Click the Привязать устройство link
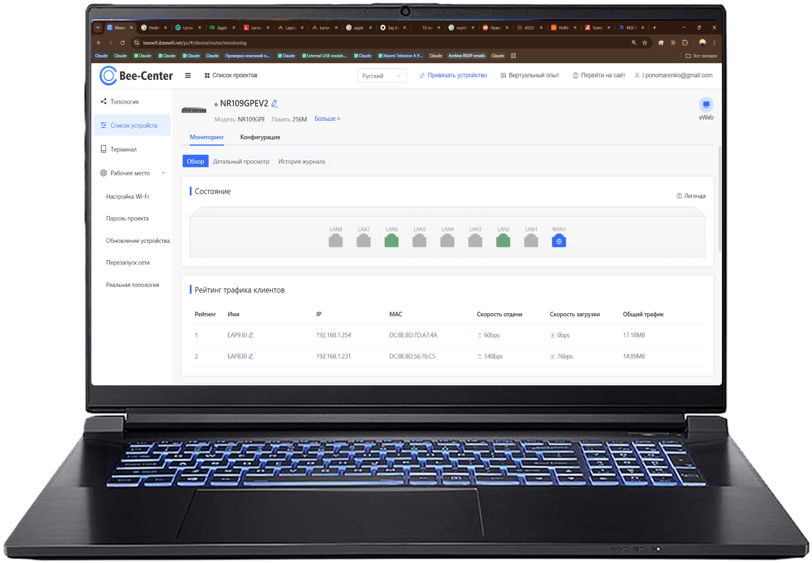 pyautogui.click(x=453, y=75)
